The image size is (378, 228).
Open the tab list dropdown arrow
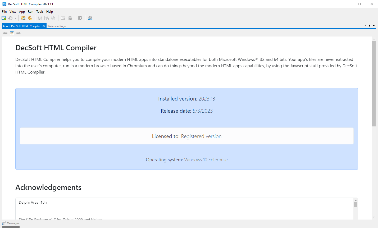click(x=374, y=26)
